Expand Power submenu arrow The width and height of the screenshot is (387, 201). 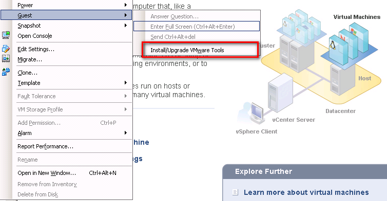coord(126,5)
